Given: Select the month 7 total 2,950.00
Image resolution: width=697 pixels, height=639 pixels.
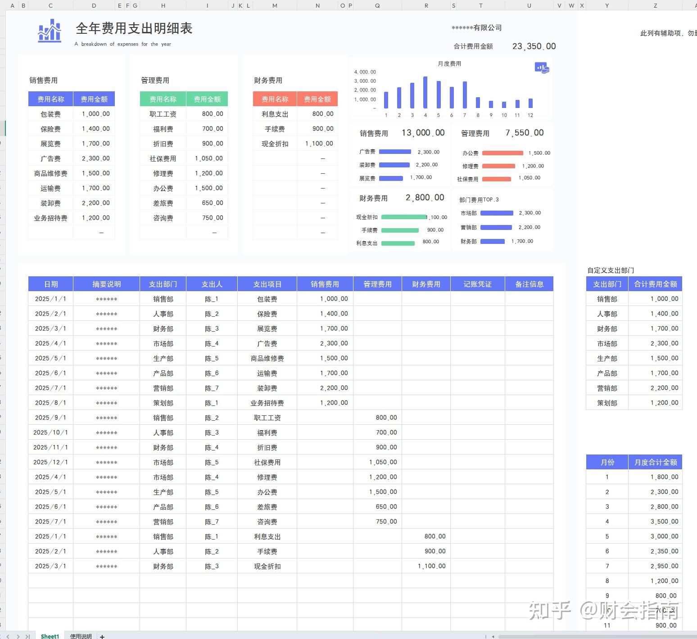Looking at the screenshot, I should 656,566.
